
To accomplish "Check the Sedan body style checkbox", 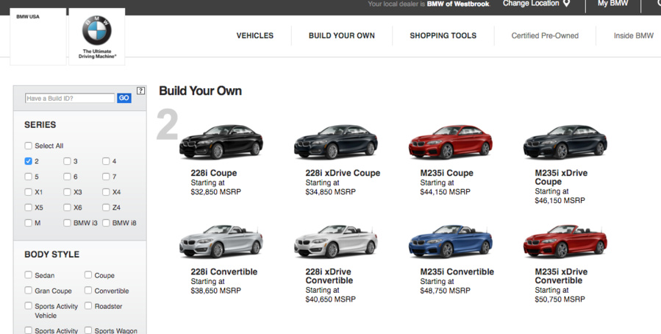I will click(x=28, y=275).
